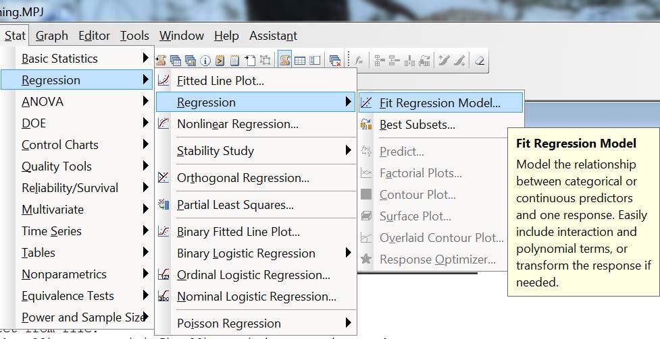Screen dimensions: 660x339
Task: Click the Show Info toolbar icon
Action: [205, 61]
